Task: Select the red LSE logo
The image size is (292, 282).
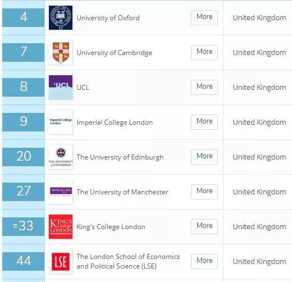Action: click(x=61, y=262)
